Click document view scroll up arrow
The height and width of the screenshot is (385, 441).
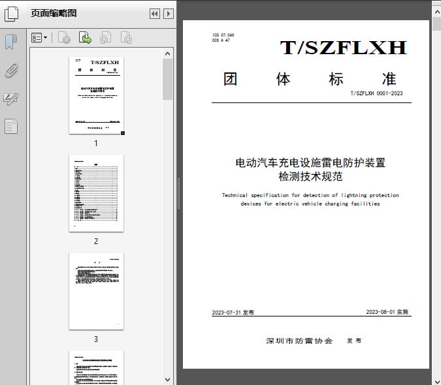[x=437, y=12]
